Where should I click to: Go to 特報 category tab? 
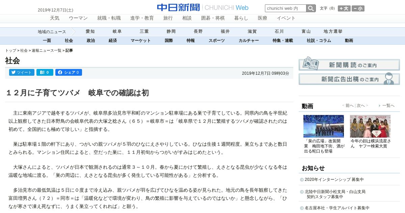point(191,41)
